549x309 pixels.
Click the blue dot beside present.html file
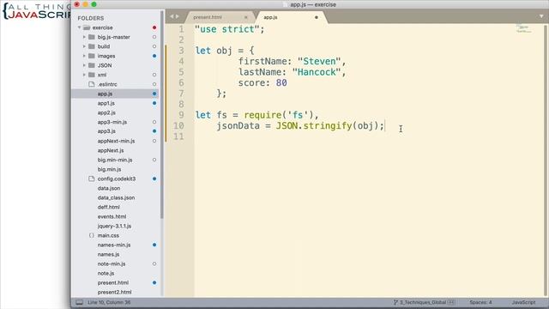[x=154, y=282]
